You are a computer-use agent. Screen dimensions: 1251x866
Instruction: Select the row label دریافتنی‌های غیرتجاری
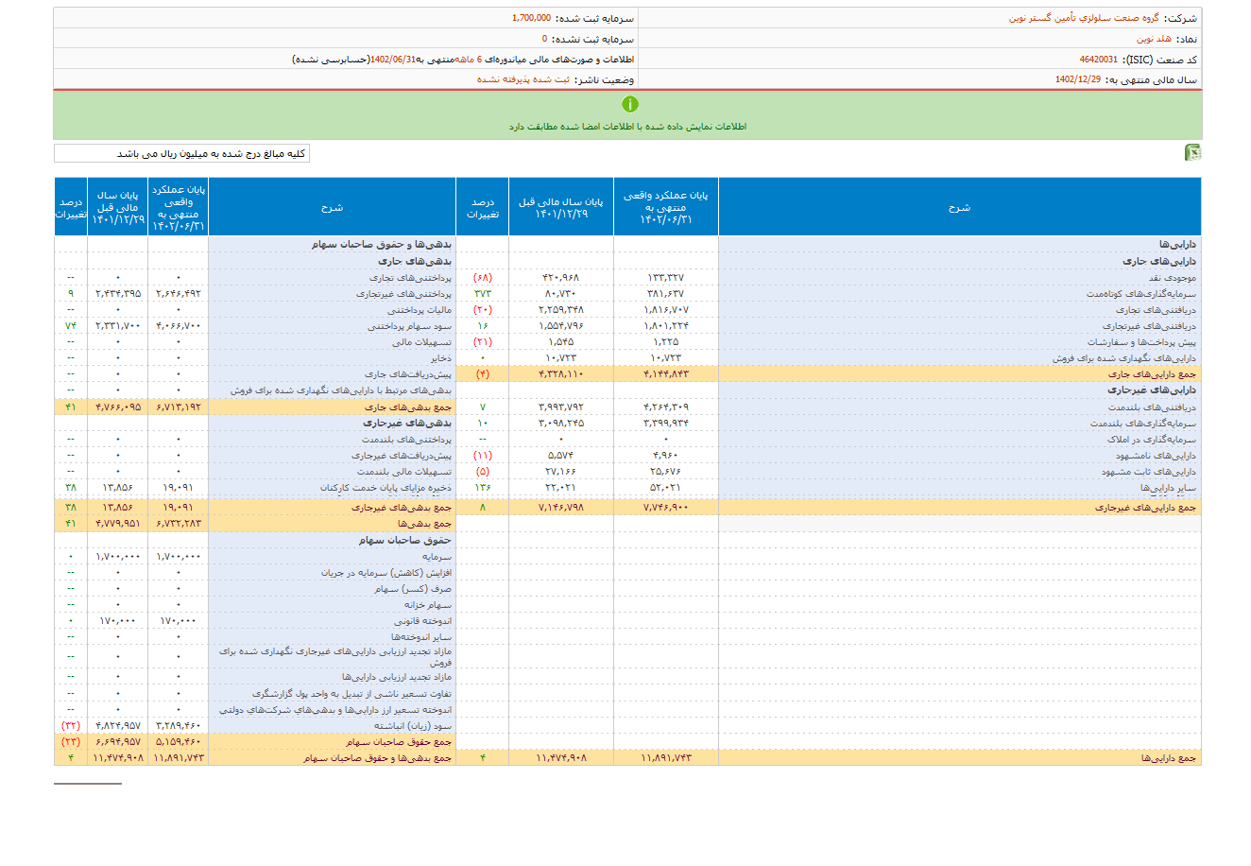click(x=1150, y=326)
